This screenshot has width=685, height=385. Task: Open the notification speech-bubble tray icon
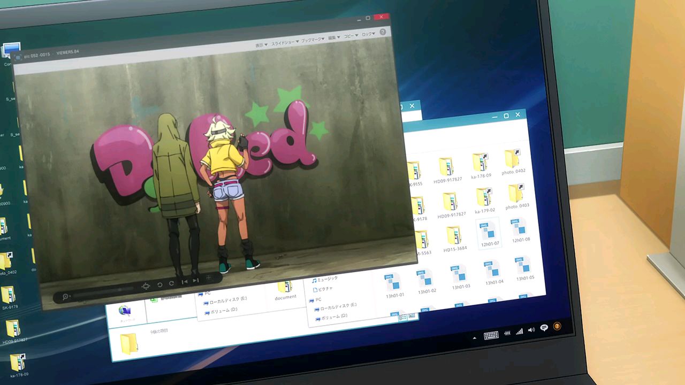(544, 328)
